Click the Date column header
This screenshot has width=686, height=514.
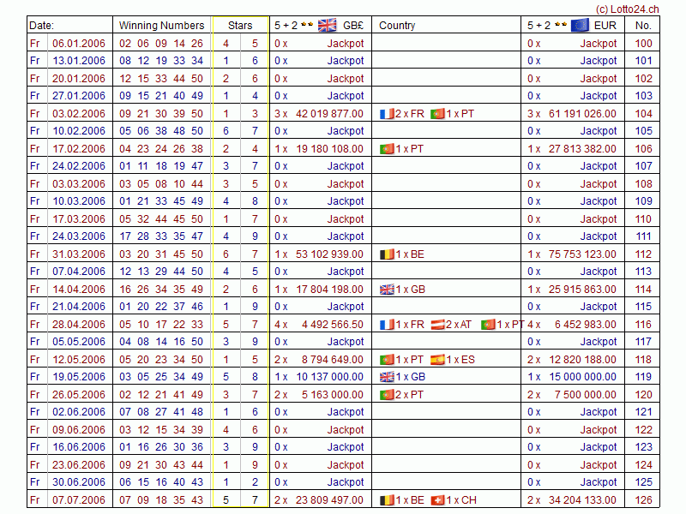(x=41, y=26)
